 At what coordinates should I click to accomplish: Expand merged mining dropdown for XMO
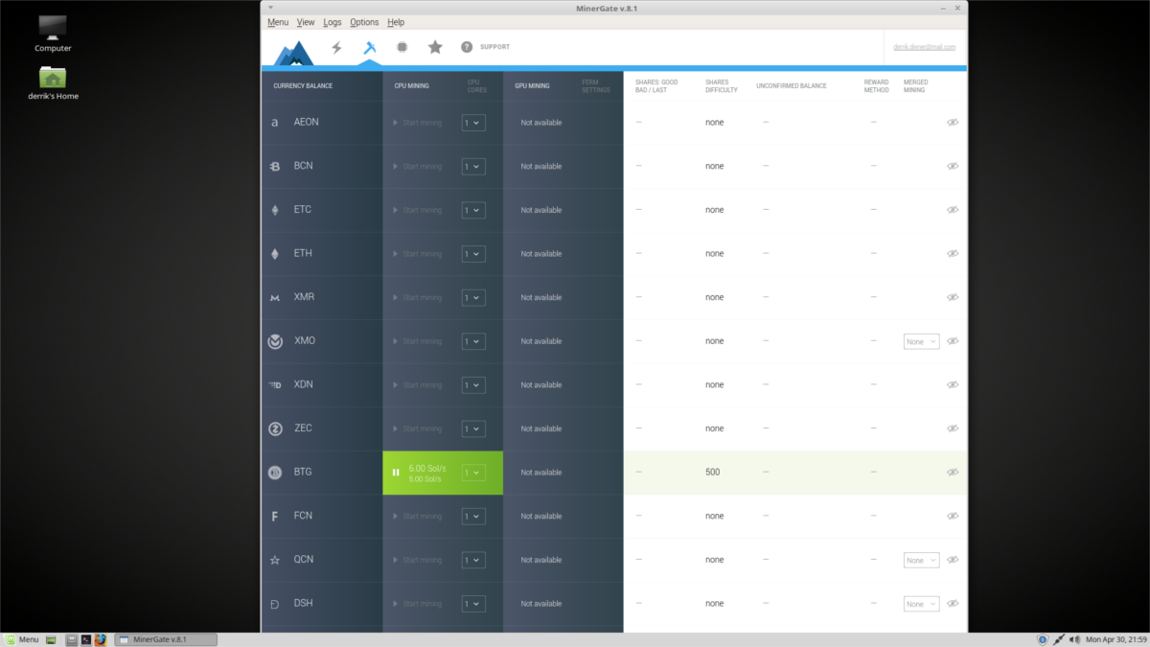[921, 341]
